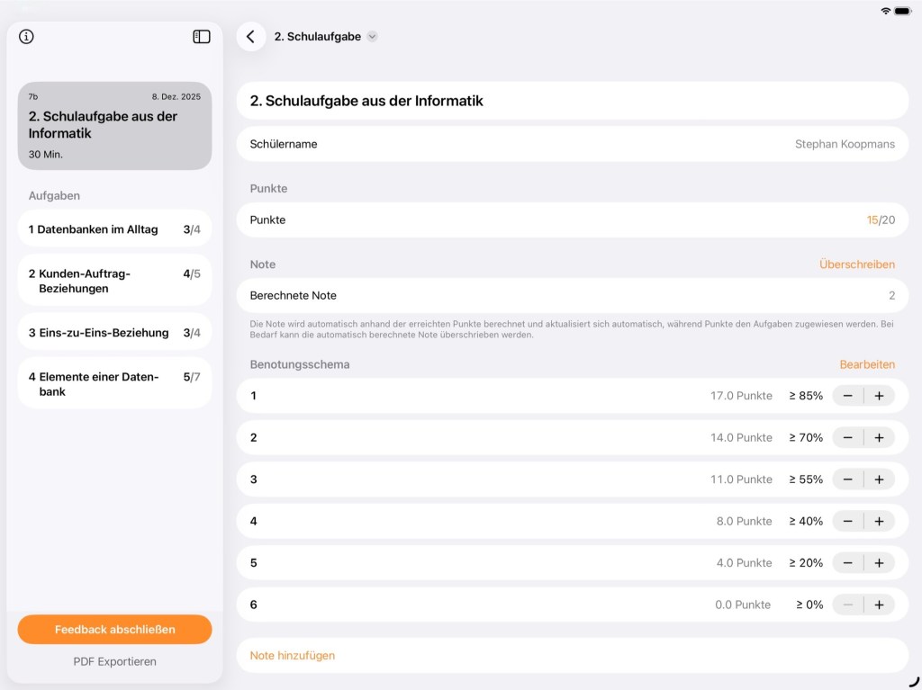Click the Feedback abschließen button
Image resolution: width=922 pixels, height=690 pixels.
(x=114, y=630)
